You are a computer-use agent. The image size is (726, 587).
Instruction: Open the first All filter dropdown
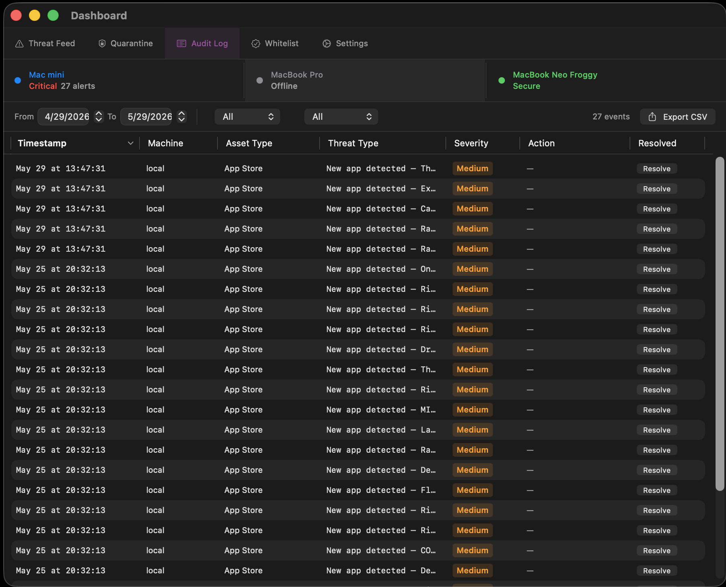247,117
